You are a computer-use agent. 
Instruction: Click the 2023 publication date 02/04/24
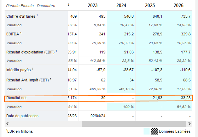coord(98,116)
